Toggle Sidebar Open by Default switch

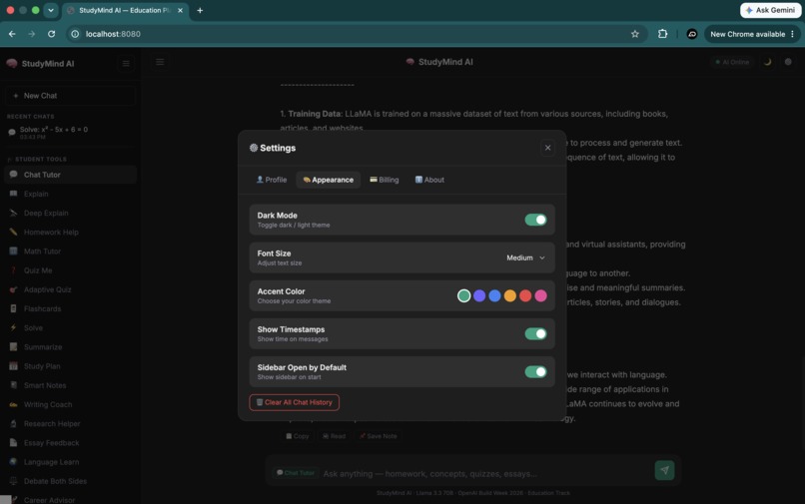[x=535, y=371]
